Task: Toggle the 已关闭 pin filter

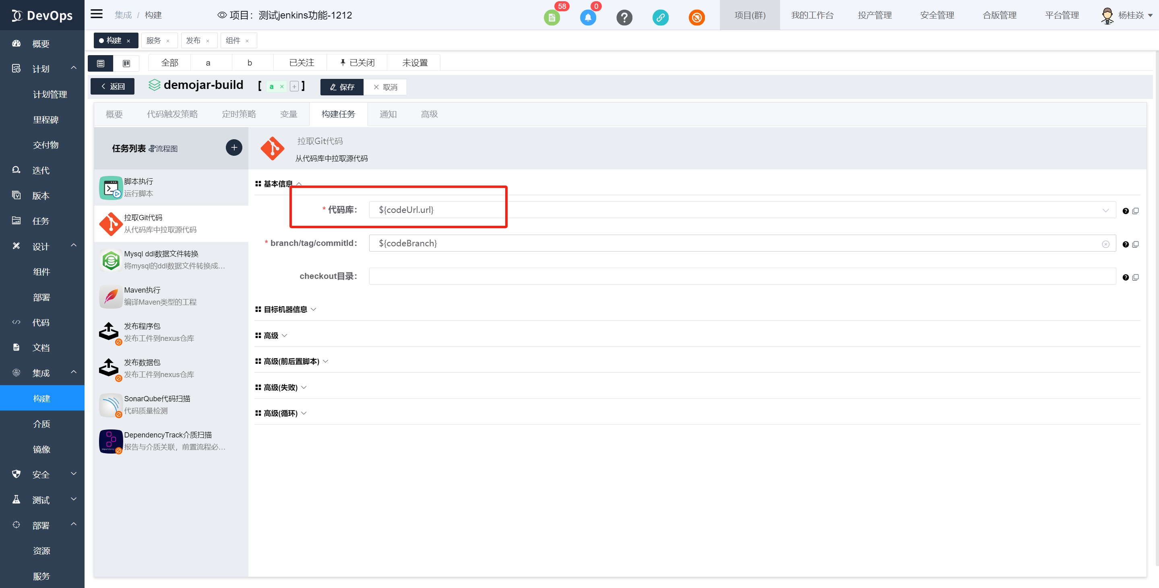Action: 357,62
